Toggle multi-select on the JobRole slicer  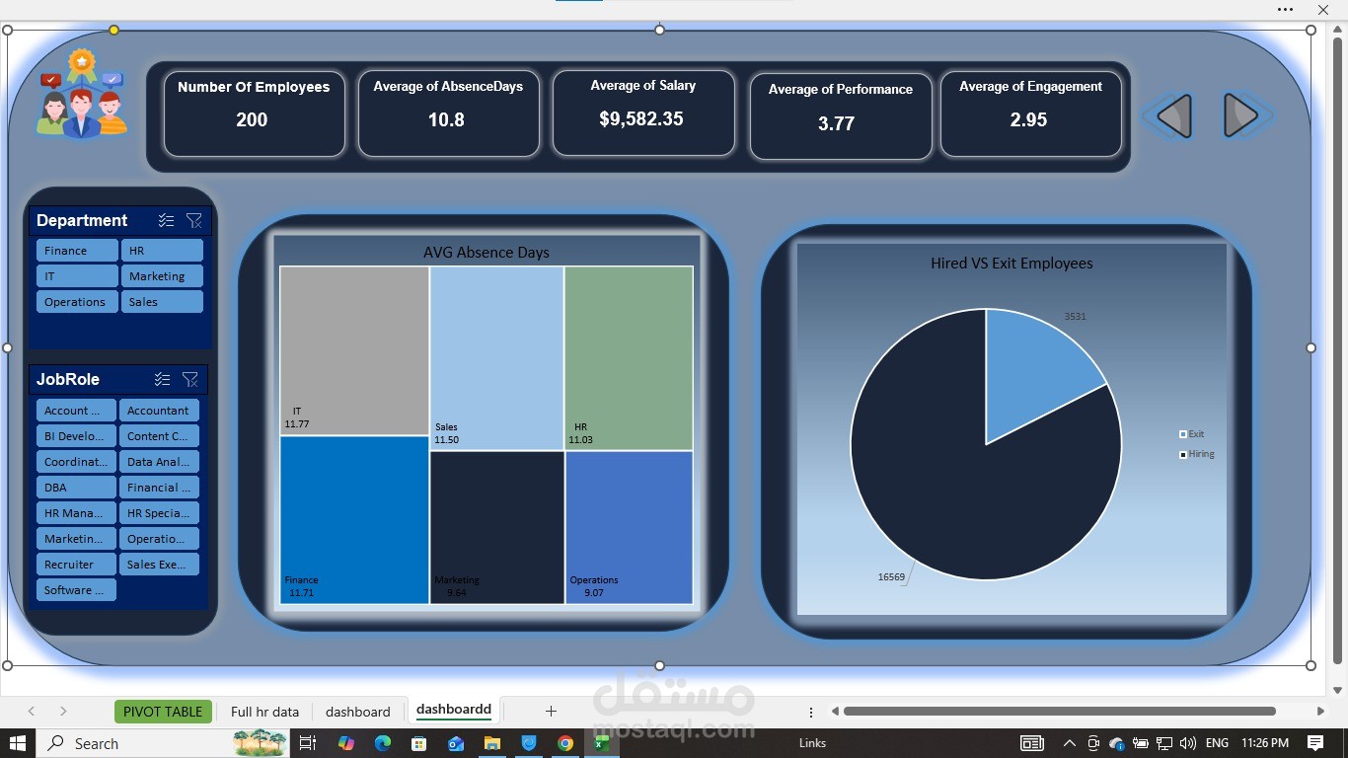[x=162, y=379]
